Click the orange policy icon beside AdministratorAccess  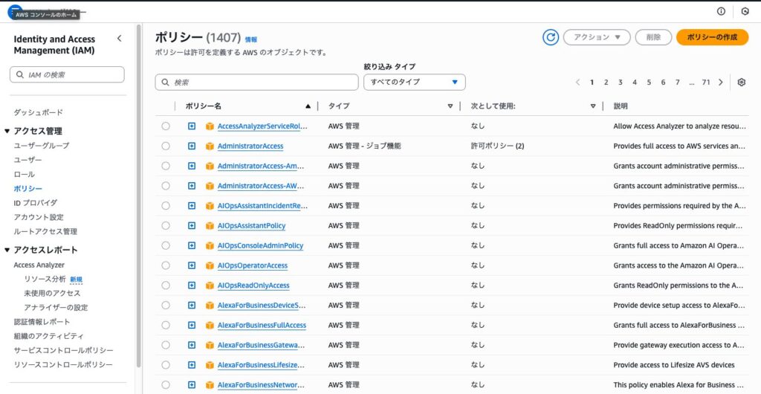(x=210, y=146)
